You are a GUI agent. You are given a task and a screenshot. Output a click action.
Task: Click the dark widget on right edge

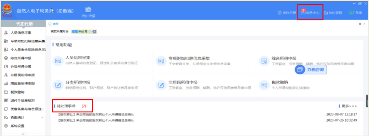(x=367, y=101)
